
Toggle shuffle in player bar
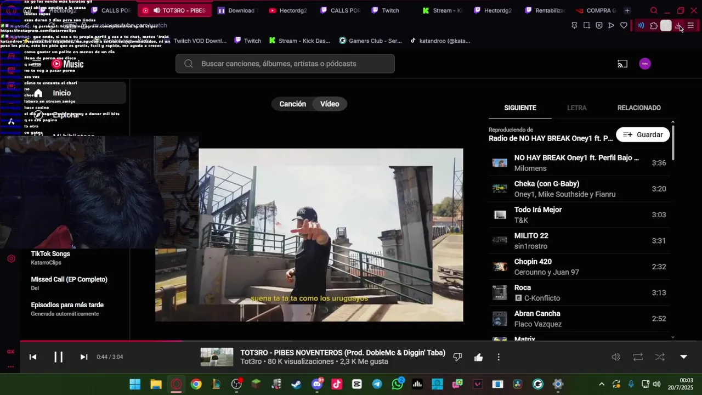coord(660,357)
